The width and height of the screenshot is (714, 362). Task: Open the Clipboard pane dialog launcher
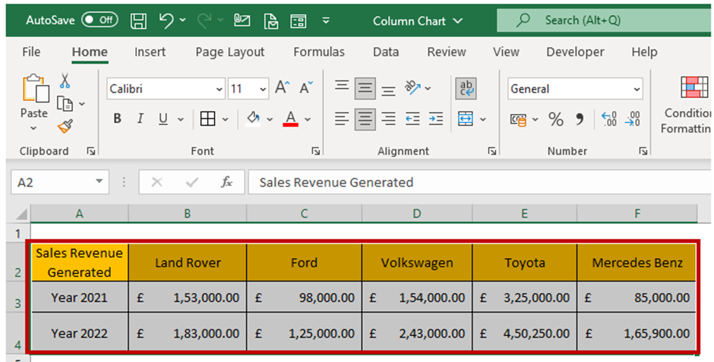91,152
